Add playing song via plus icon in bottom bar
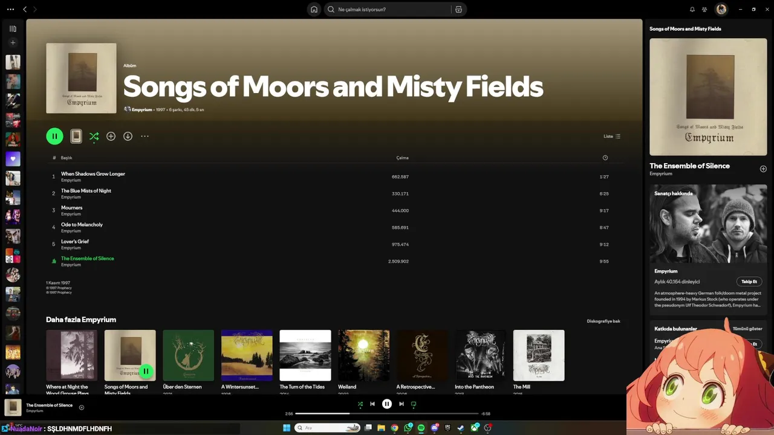 82,407
